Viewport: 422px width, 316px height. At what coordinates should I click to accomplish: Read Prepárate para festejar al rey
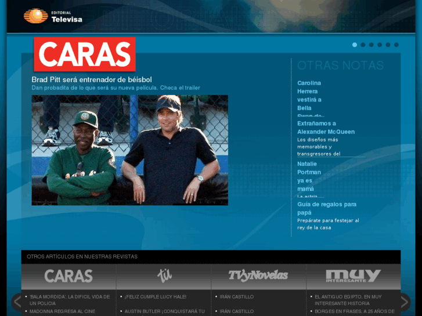pyautogui.click(x=328, y=224)
